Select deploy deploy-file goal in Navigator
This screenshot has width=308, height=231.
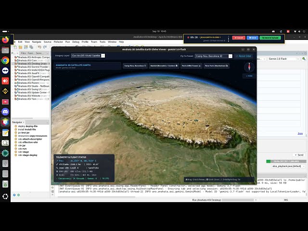(26, 126)
